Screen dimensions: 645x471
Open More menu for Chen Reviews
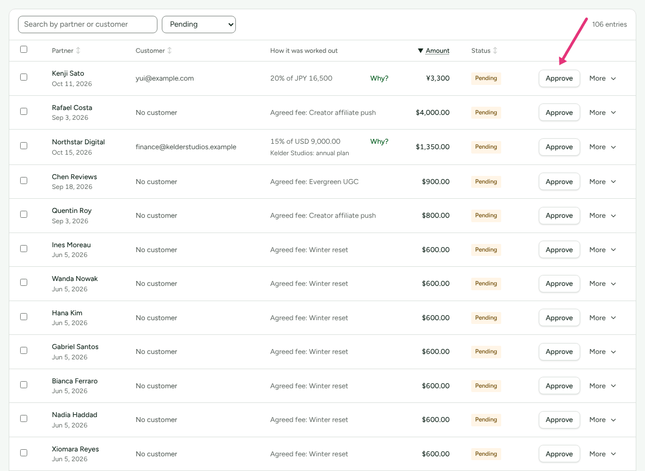point(602,182)
